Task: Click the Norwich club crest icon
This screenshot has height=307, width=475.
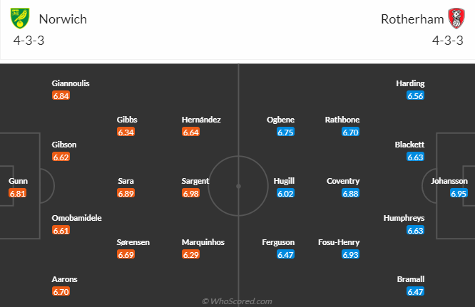Action: pyautogui.click(x=20, y=19)
